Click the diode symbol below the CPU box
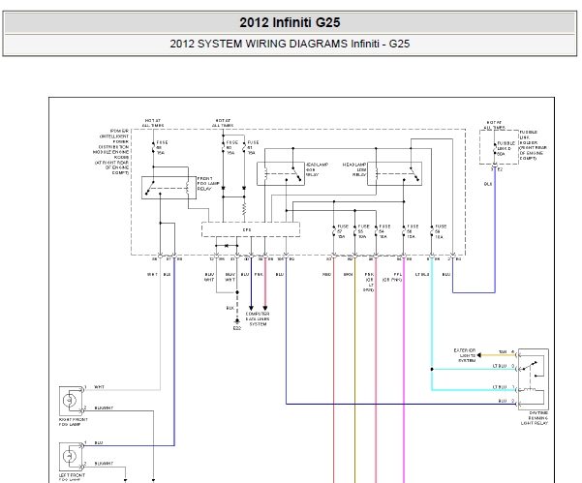Viewport: 582px width, 483px height. click(x=227, y=246)
